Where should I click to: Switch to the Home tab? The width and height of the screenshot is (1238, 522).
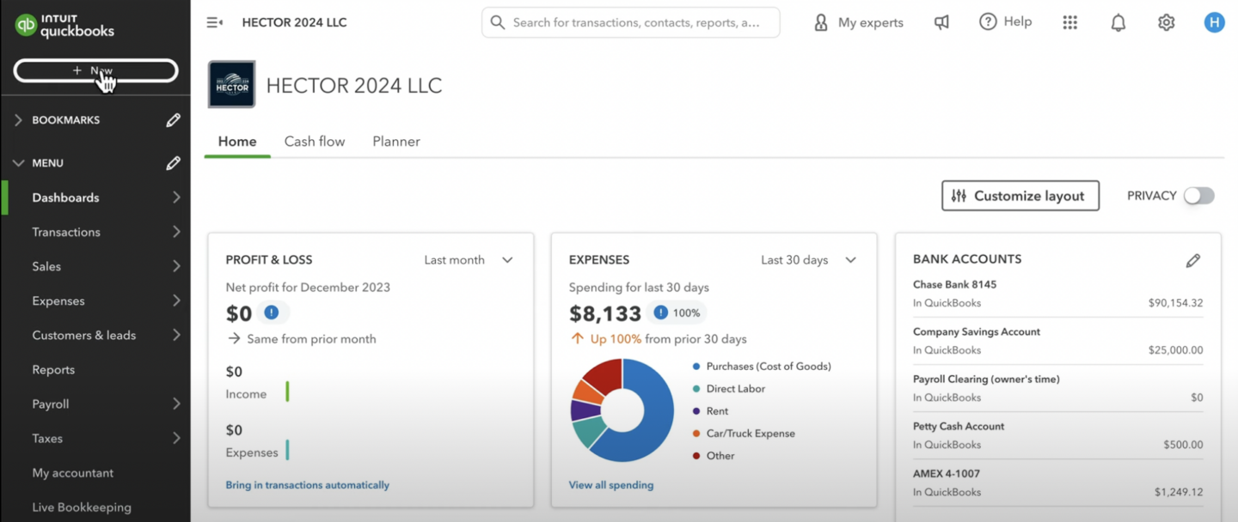coord(237,142)
